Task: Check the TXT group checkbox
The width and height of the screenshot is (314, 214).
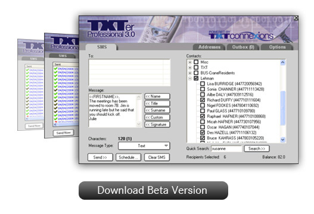Action: tap(196, 67)
